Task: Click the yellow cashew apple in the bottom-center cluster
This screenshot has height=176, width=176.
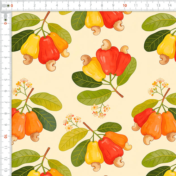Action: pos(94,152)
